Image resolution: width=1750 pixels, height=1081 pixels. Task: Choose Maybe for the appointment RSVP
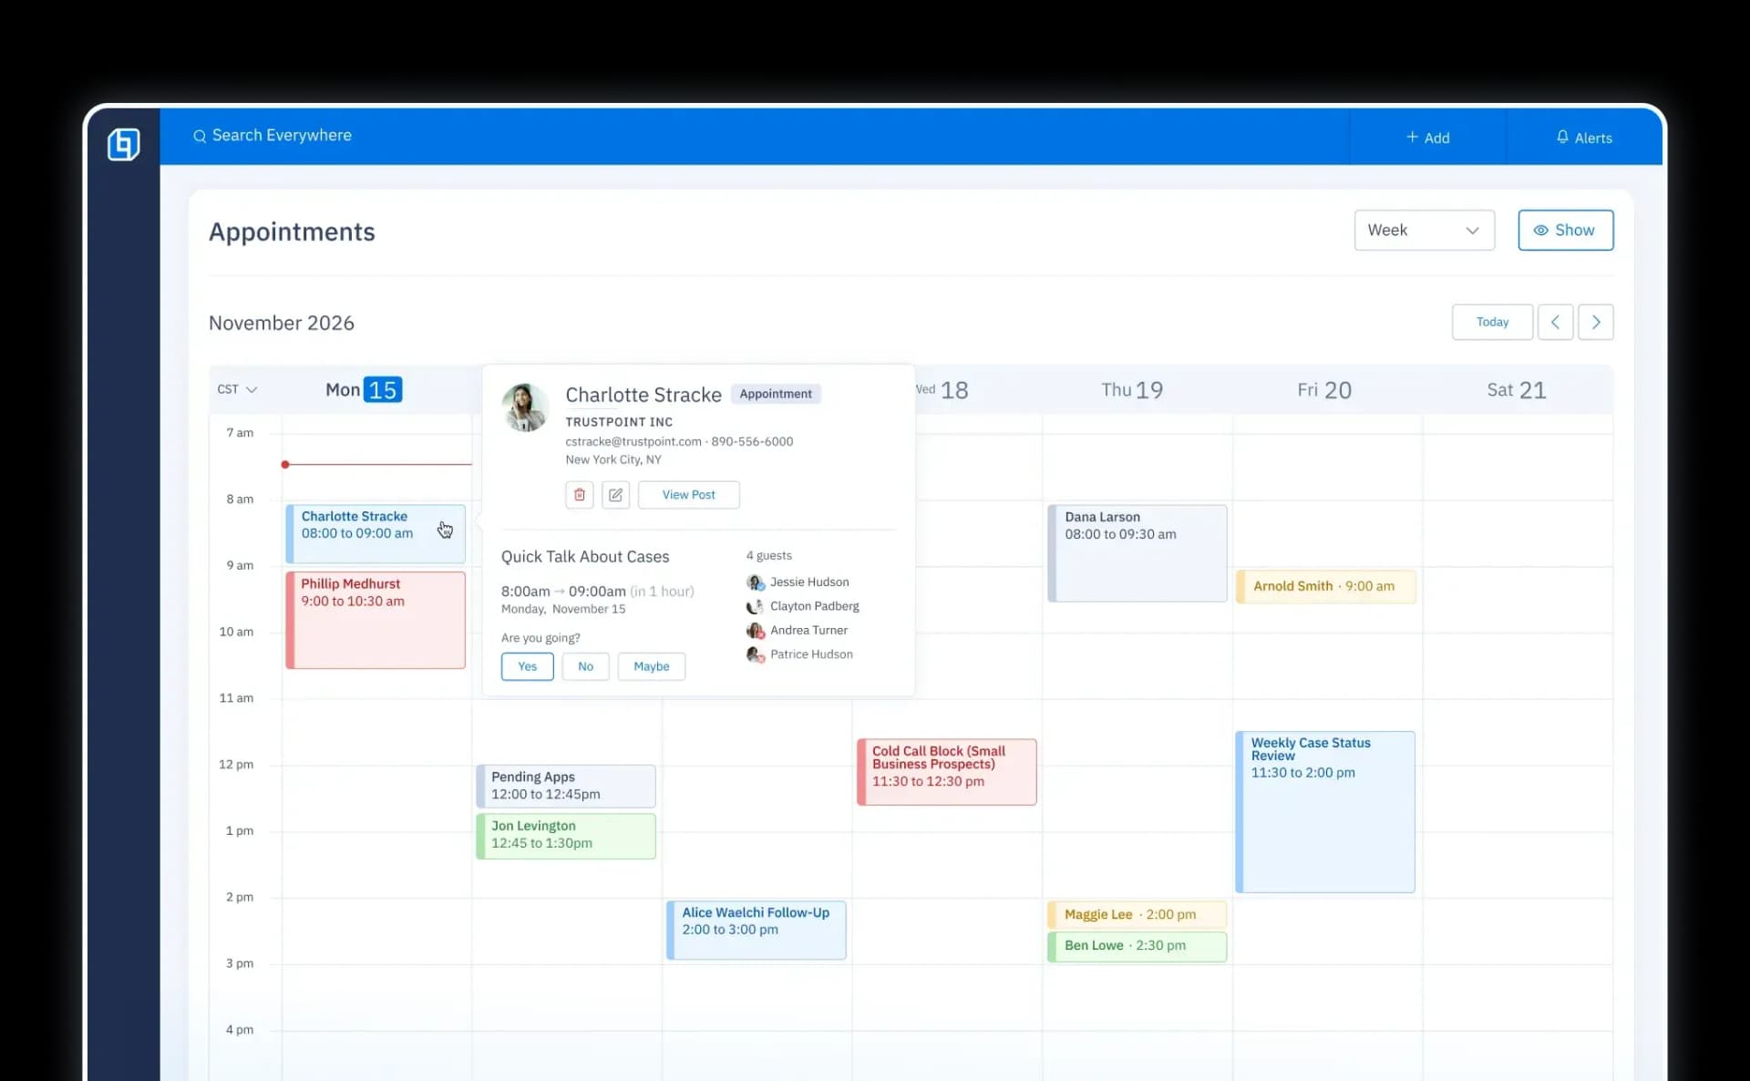[651, 666]
